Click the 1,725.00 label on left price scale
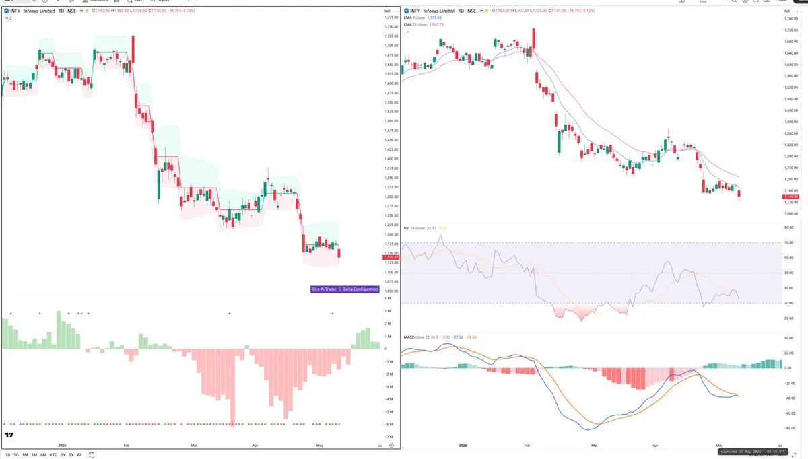 coord(391,36)
